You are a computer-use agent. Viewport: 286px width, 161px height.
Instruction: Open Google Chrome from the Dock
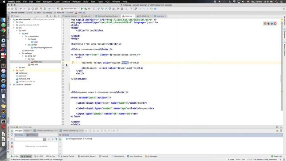point(3,30)
